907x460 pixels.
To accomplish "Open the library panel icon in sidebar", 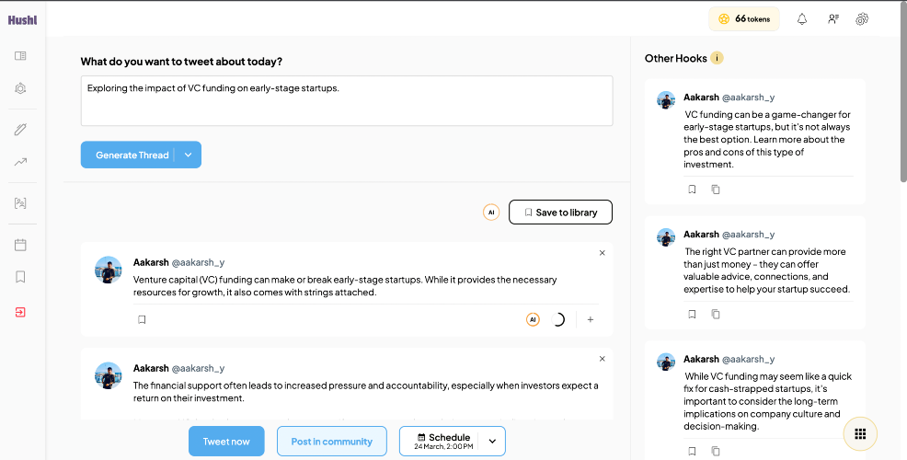I will pyautogui.click(x=20, y=56).
